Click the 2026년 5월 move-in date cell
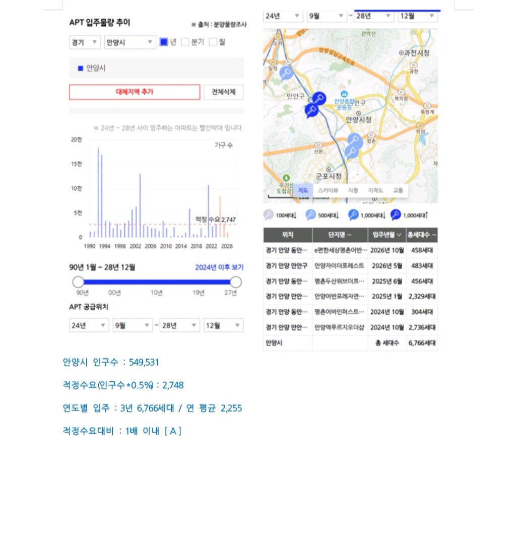The height and width of the screenshot is (546, 517). (387, 265)
